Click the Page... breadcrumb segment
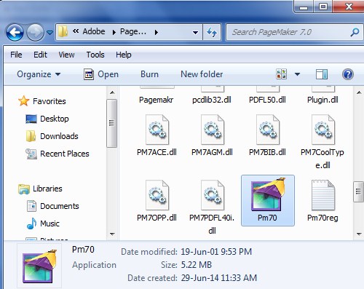Image resolution: width=364 pixels, height=289 pixels. (x=133, y=31)
